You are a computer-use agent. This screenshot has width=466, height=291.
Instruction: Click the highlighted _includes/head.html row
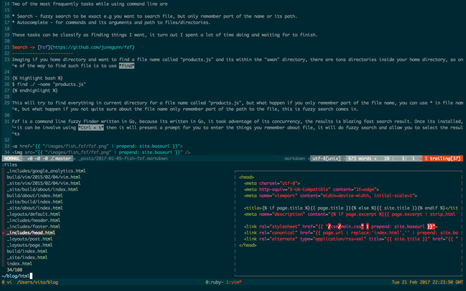(x=31, y=232)
